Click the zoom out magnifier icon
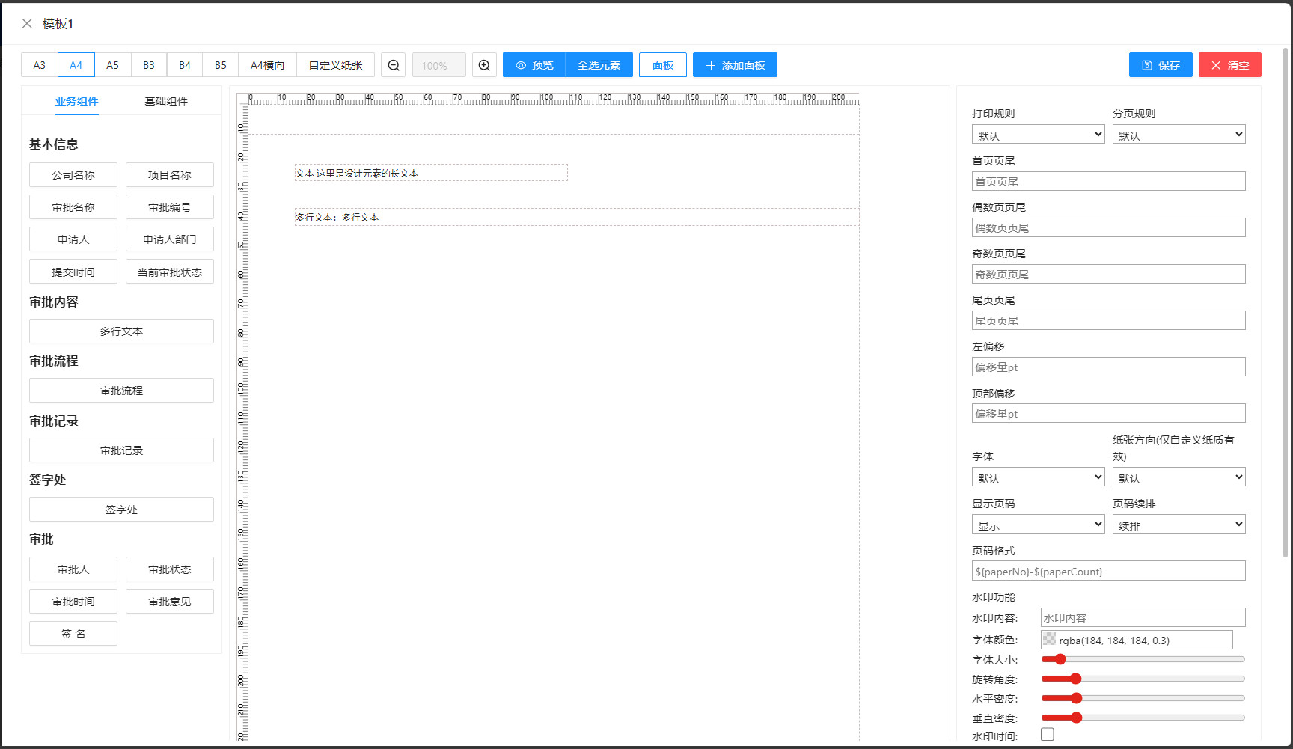1293x749 pixels. 394,65
